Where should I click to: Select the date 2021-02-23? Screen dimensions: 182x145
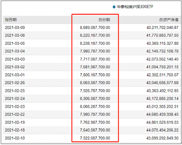[15, 106]
